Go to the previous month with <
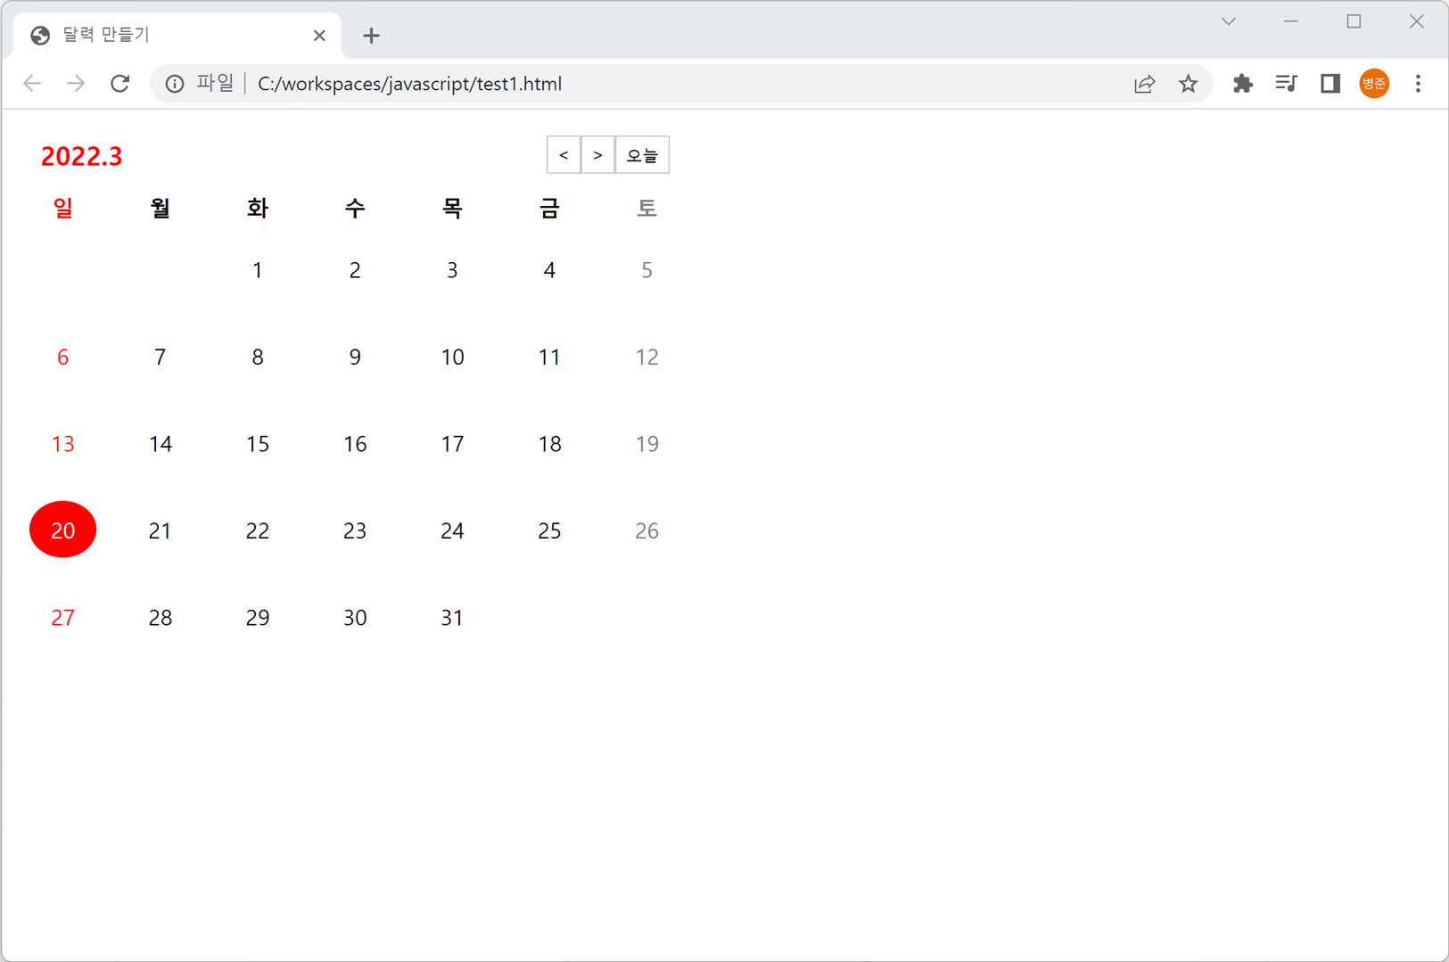Screen dimensions: 1449x962 564,155
